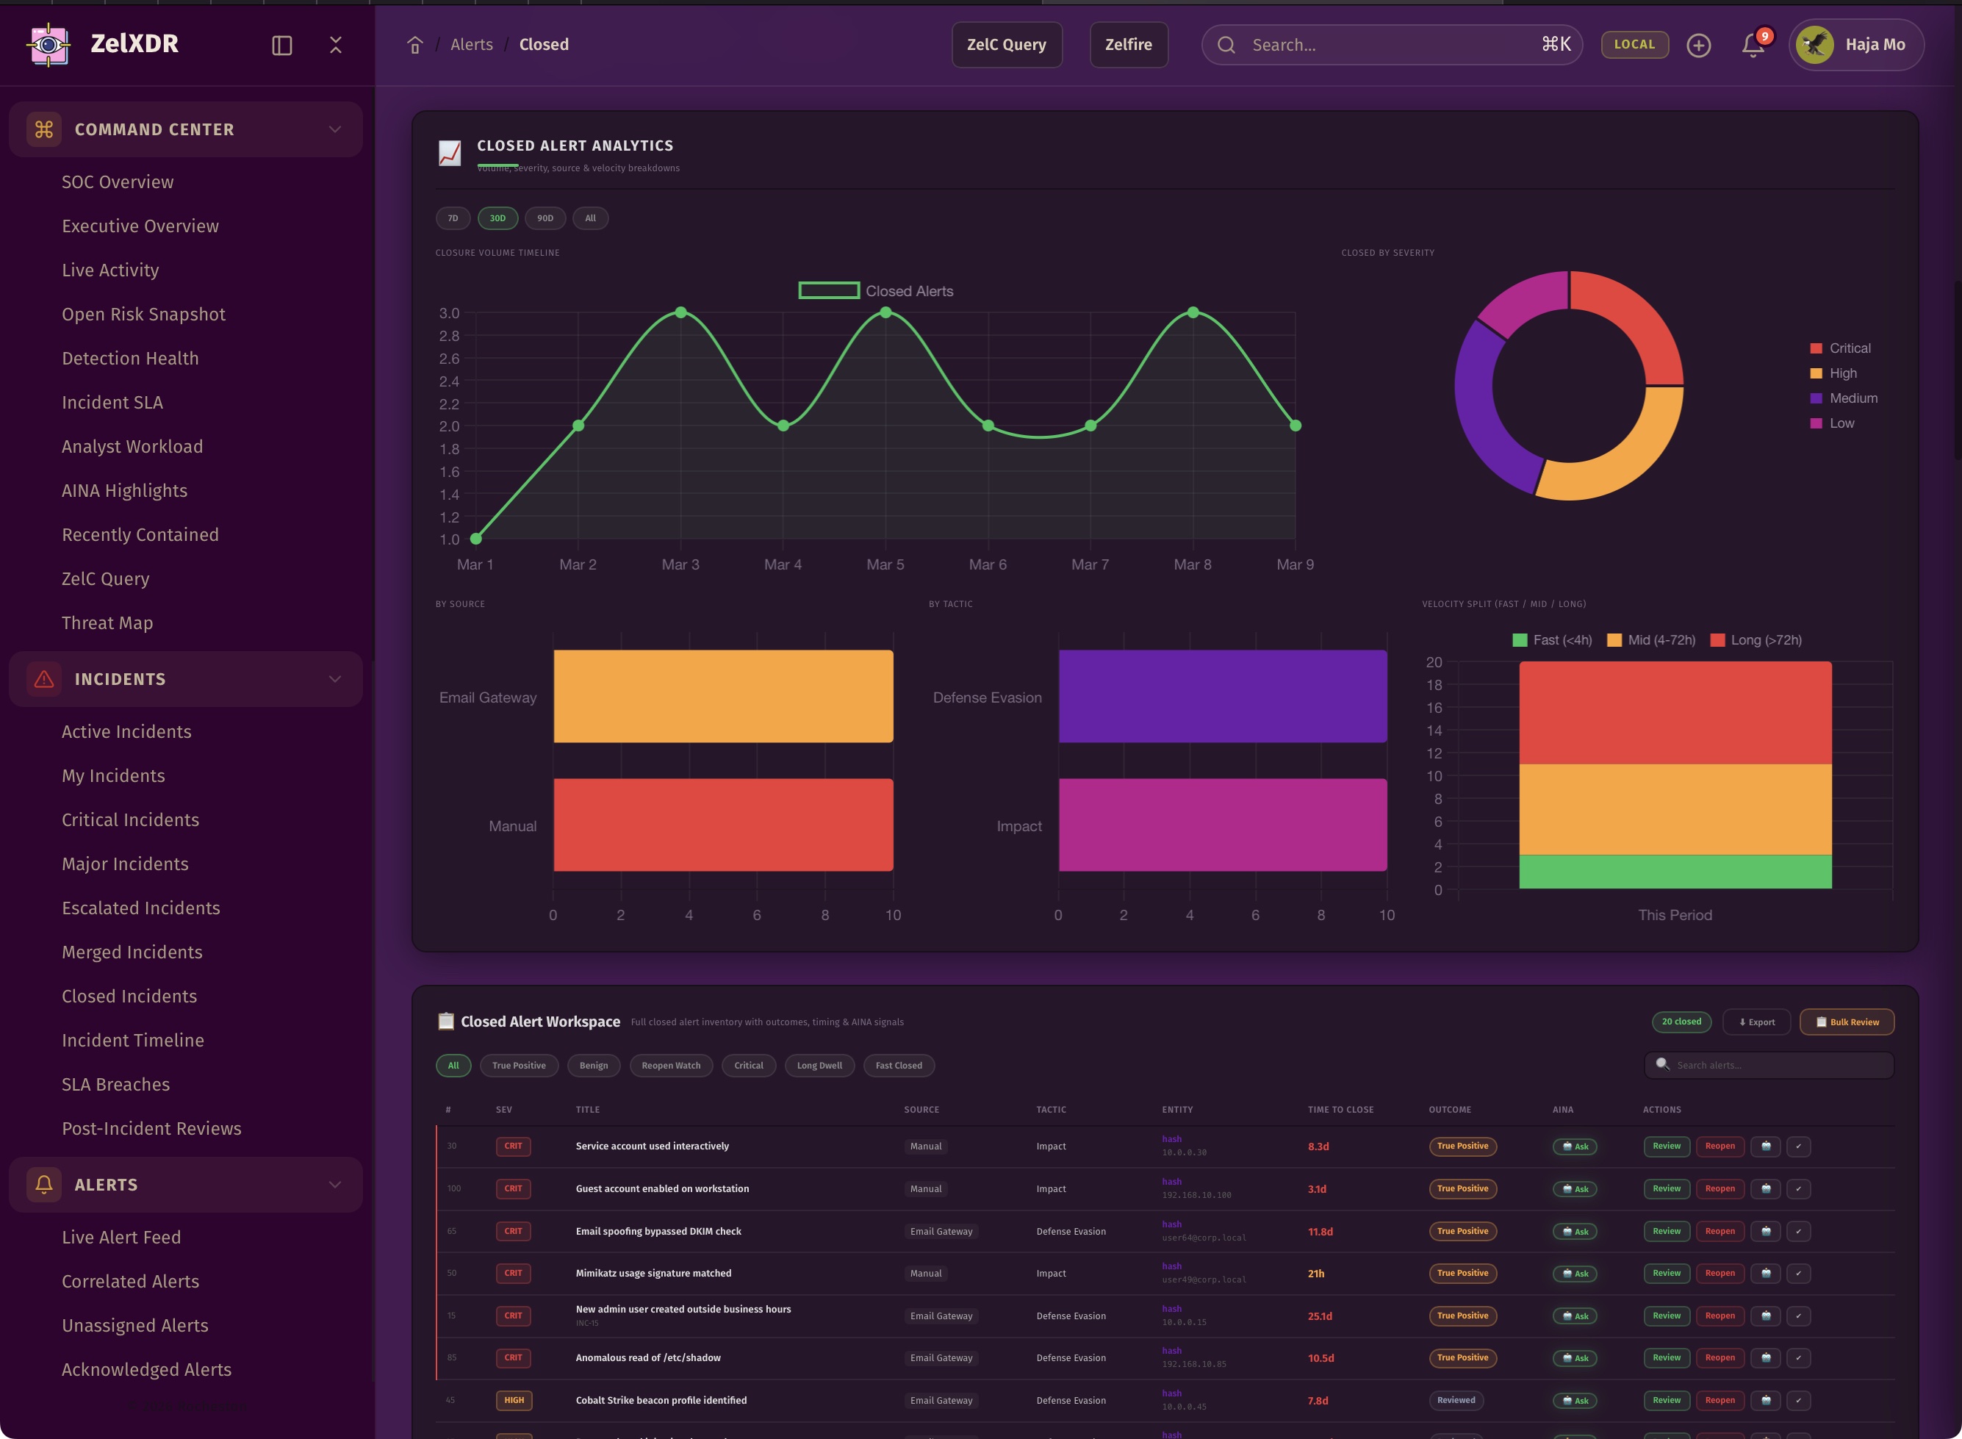Click checkmark icon in Guest account row
Screen dimensions: 1962x1439
(1798, 1189)
